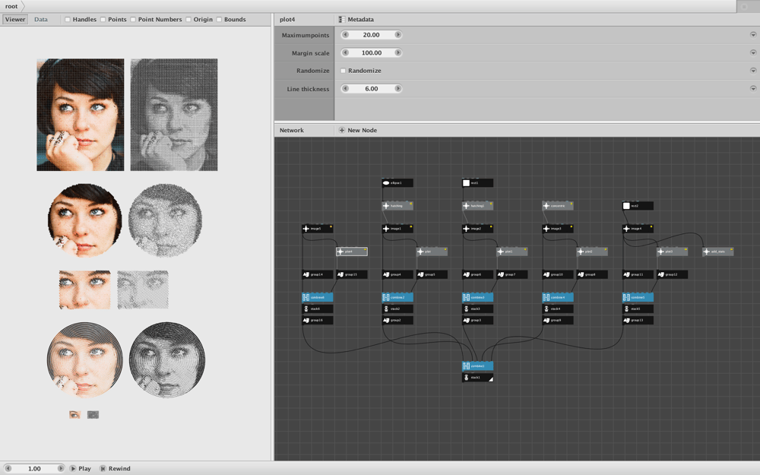This screenshot has height=475, width=760.
Task: Increase the Line thickness value
Action: pos(398,89)
